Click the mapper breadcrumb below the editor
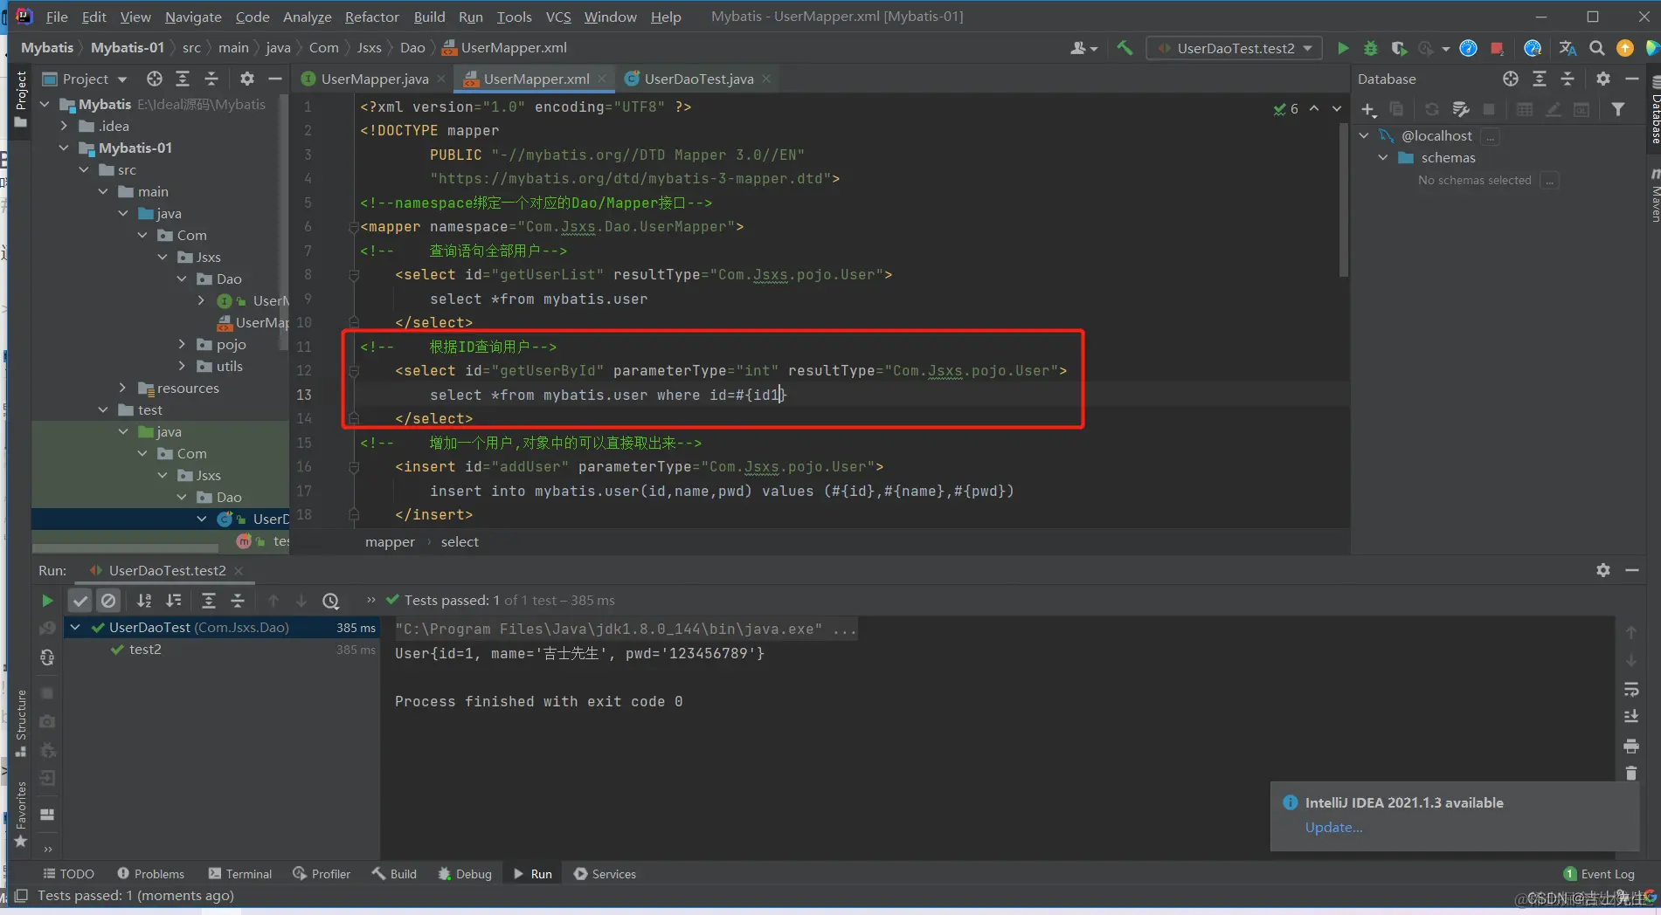This screenshot has height=915, width=1661. click(x=390, y=542)
